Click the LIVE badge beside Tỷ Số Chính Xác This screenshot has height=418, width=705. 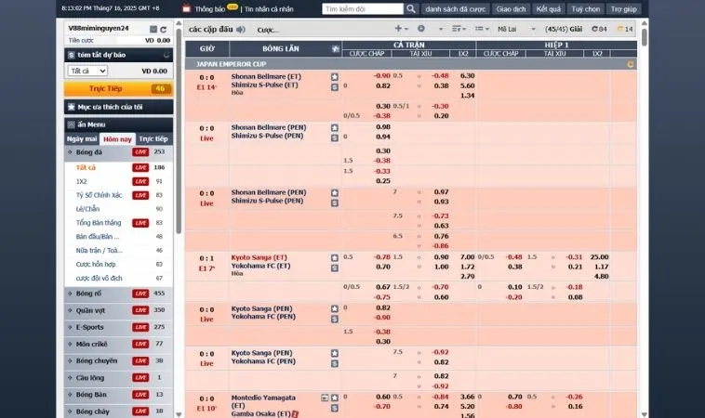click(140, 195)
